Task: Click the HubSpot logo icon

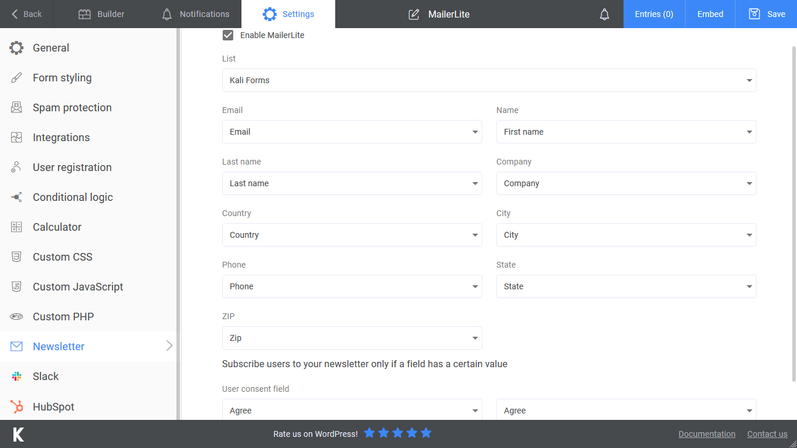Action: (x=16, y=406)
